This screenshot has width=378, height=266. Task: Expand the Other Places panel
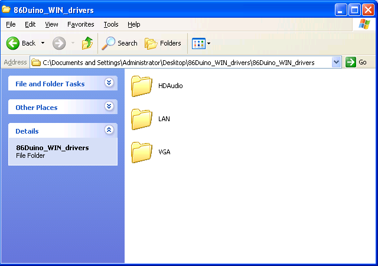pos(109,107)
